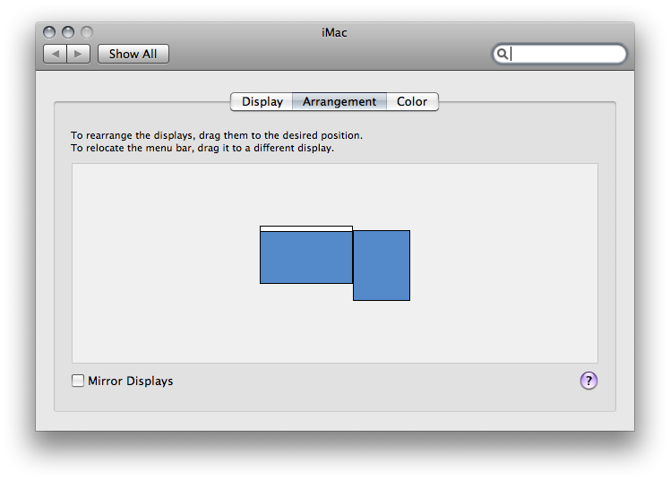Select the left primary display rectangle
Screen dimensions: 670x480
(x=306, y=257)
